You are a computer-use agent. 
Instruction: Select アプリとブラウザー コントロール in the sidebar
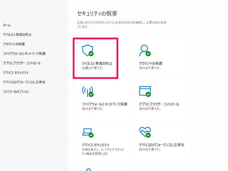pos(22,63)
